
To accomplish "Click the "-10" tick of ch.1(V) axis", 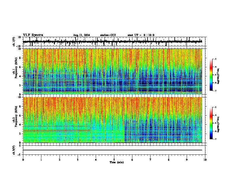I will 19,46.
